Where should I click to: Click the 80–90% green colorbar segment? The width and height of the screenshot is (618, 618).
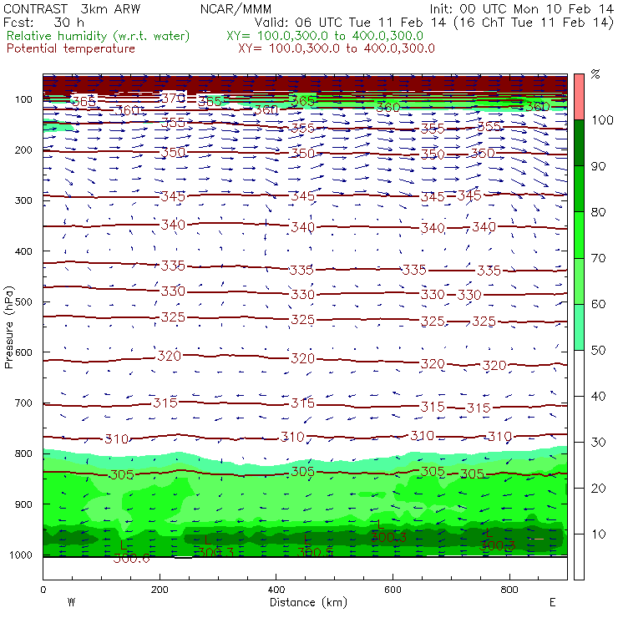(579, 189)
